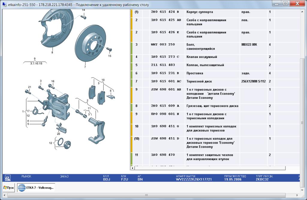Click the bottom horizontal scrollbar right arrow

click(297, 195)
